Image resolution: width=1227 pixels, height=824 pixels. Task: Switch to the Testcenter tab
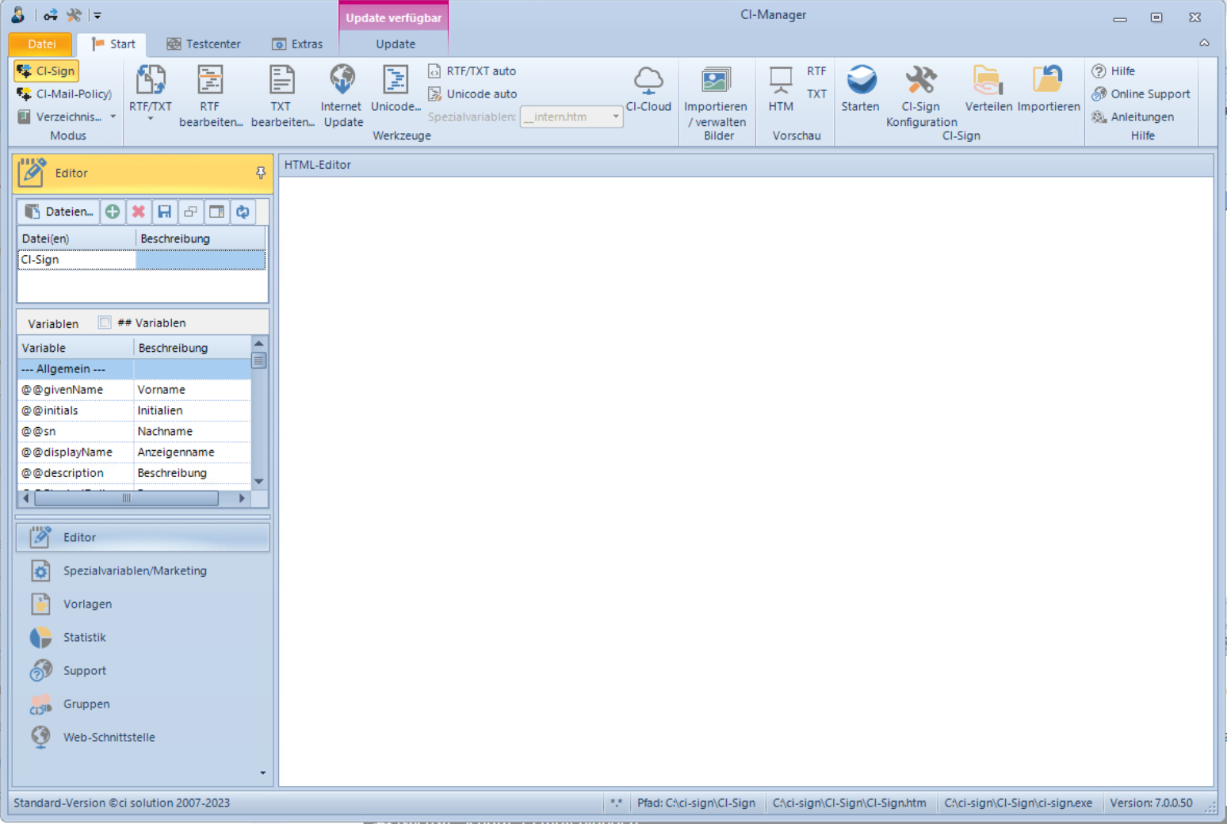[x=204, y=44]
